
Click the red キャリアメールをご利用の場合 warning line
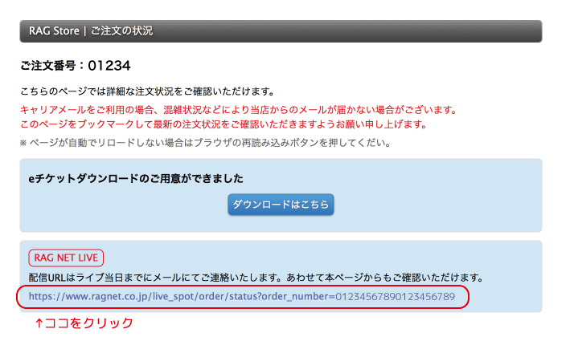[x=239, y=110]
